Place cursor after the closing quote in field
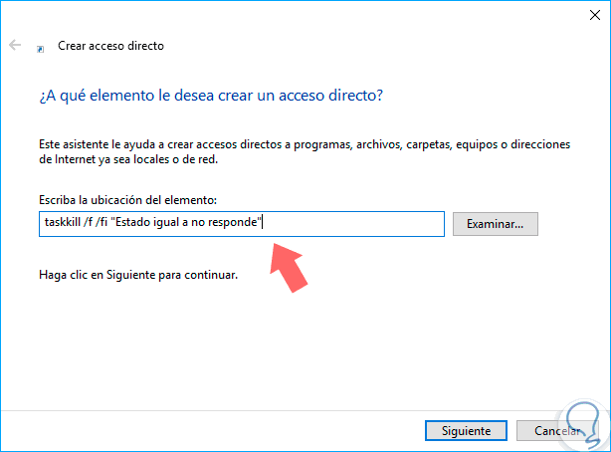Viewport: 611px width, 452px height. coord(262,223)
